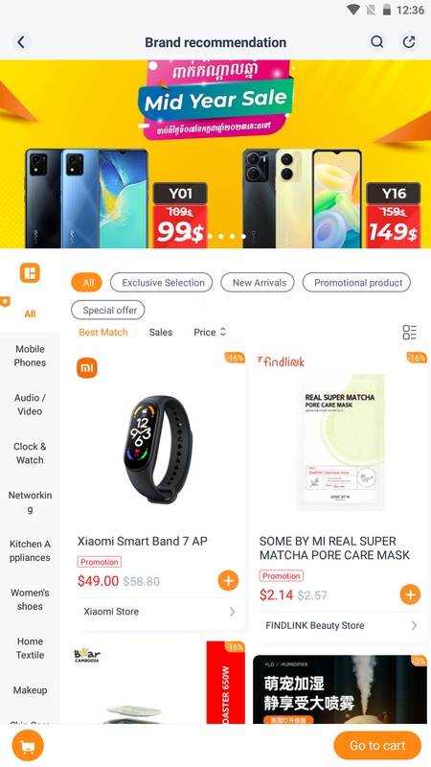Viewport: 431px width, 767px height.
Task: Select the Exclusive Selection filter chip
Action: [x=161, y=283]
